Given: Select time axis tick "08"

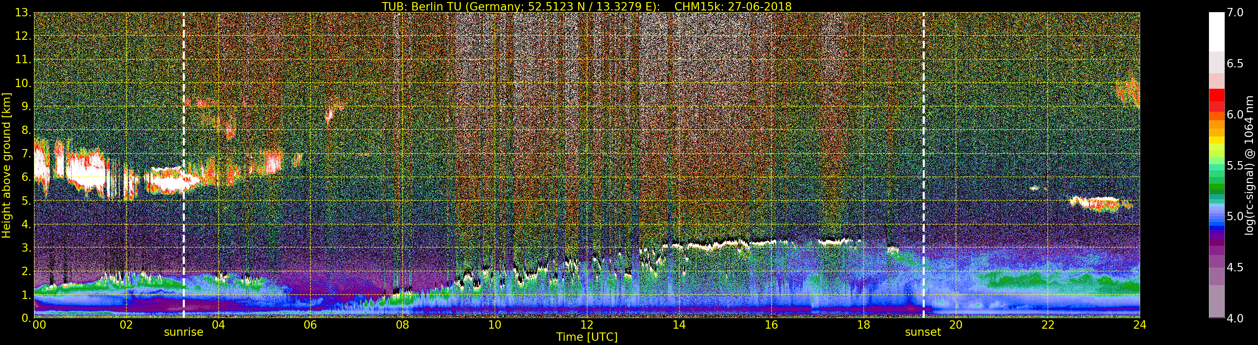Looking at the screenshot, I should 402,325.
